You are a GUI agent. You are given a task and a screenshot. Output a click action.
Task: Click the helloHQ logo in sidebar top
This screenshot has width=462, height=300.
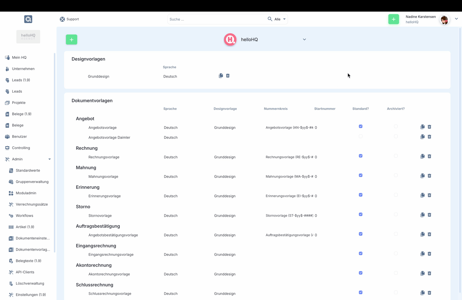click(x=28, y=19)
